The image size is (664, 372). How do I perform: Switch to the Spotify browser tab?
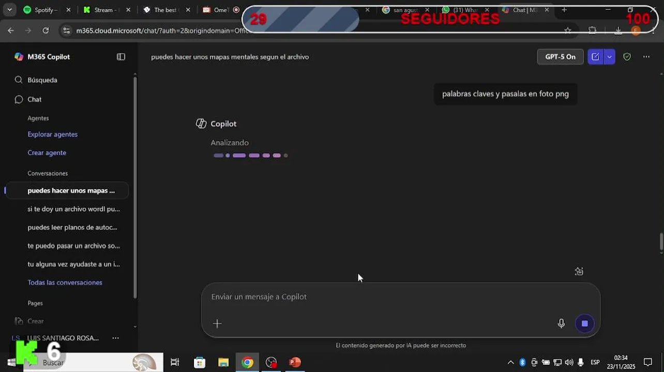[x=46, y=10]
